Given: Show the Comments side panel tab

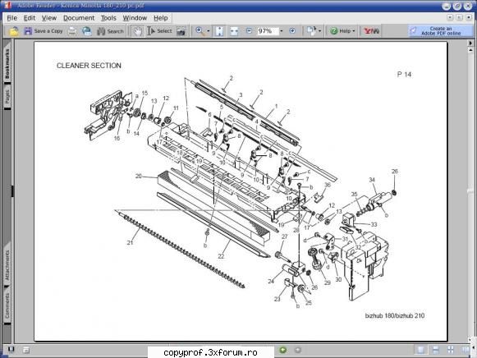Looking at the screenshot, I should pyautogui.click(x=7, y=305).
